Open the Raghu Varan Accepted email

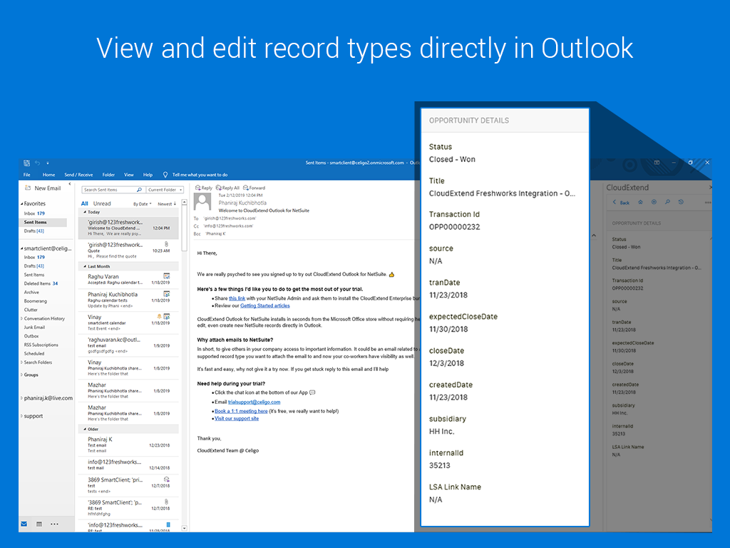(x=129, y=279)
